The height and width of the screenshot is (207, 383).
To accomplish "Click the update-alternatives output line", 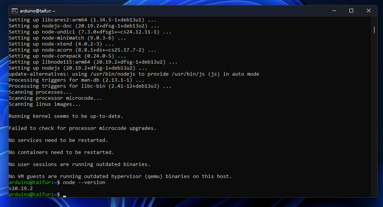I will (x=134, y=74).
